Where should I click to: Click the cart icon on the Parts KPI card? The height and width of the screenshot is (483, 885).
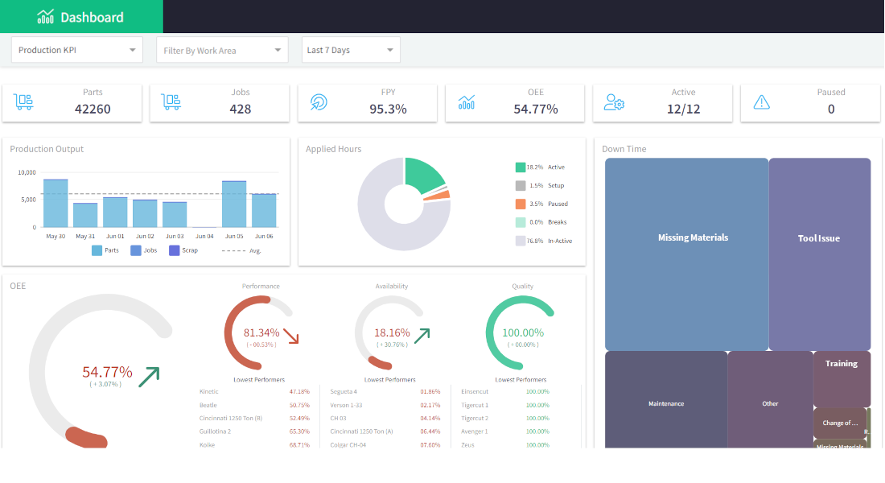point(25,102)
